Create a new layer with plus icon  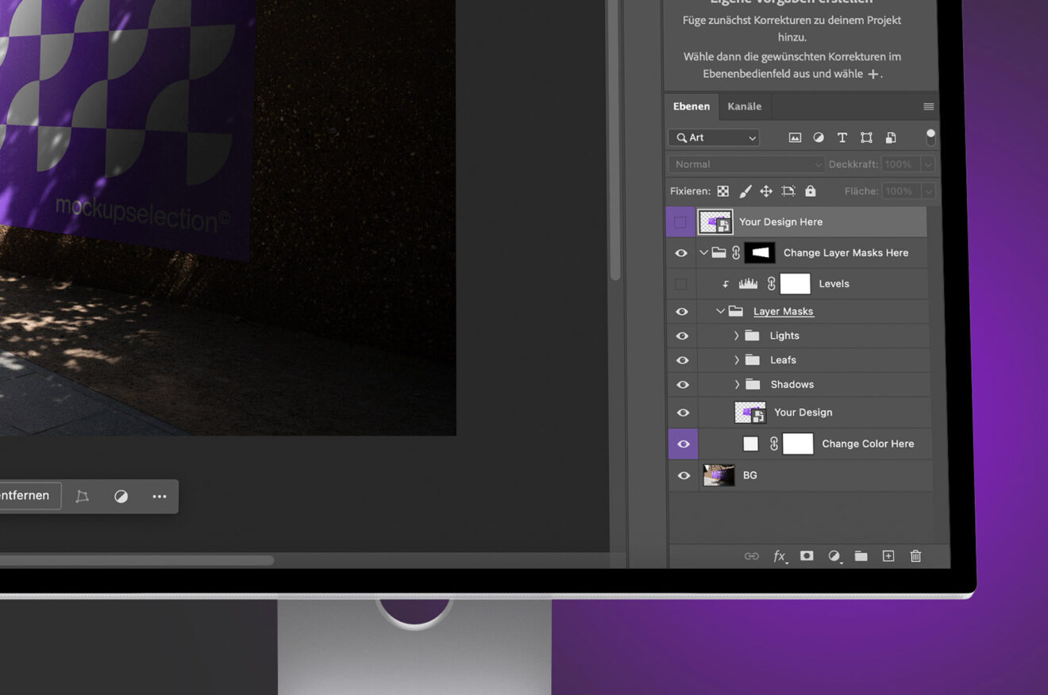point(888,556)
